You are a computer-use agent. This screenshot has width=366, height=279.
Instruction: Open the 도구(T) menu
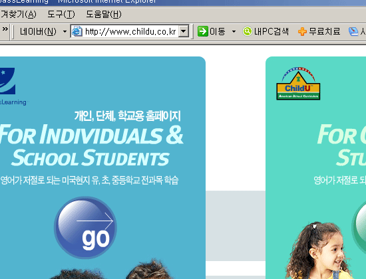(61, 15)
